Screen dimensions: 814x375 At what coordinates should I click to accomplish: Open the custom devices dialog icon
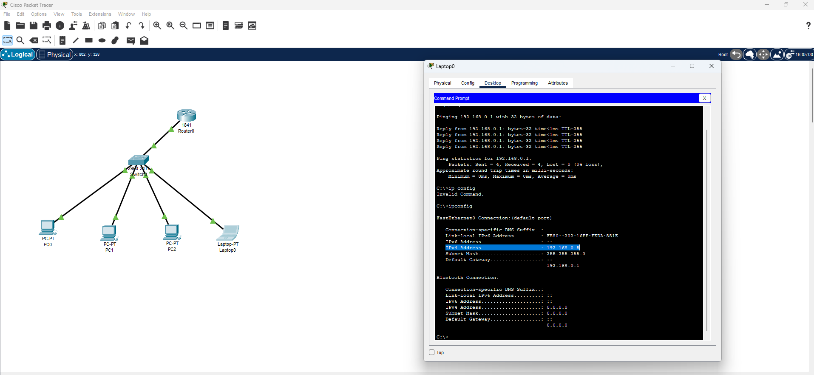pos(210,26)
